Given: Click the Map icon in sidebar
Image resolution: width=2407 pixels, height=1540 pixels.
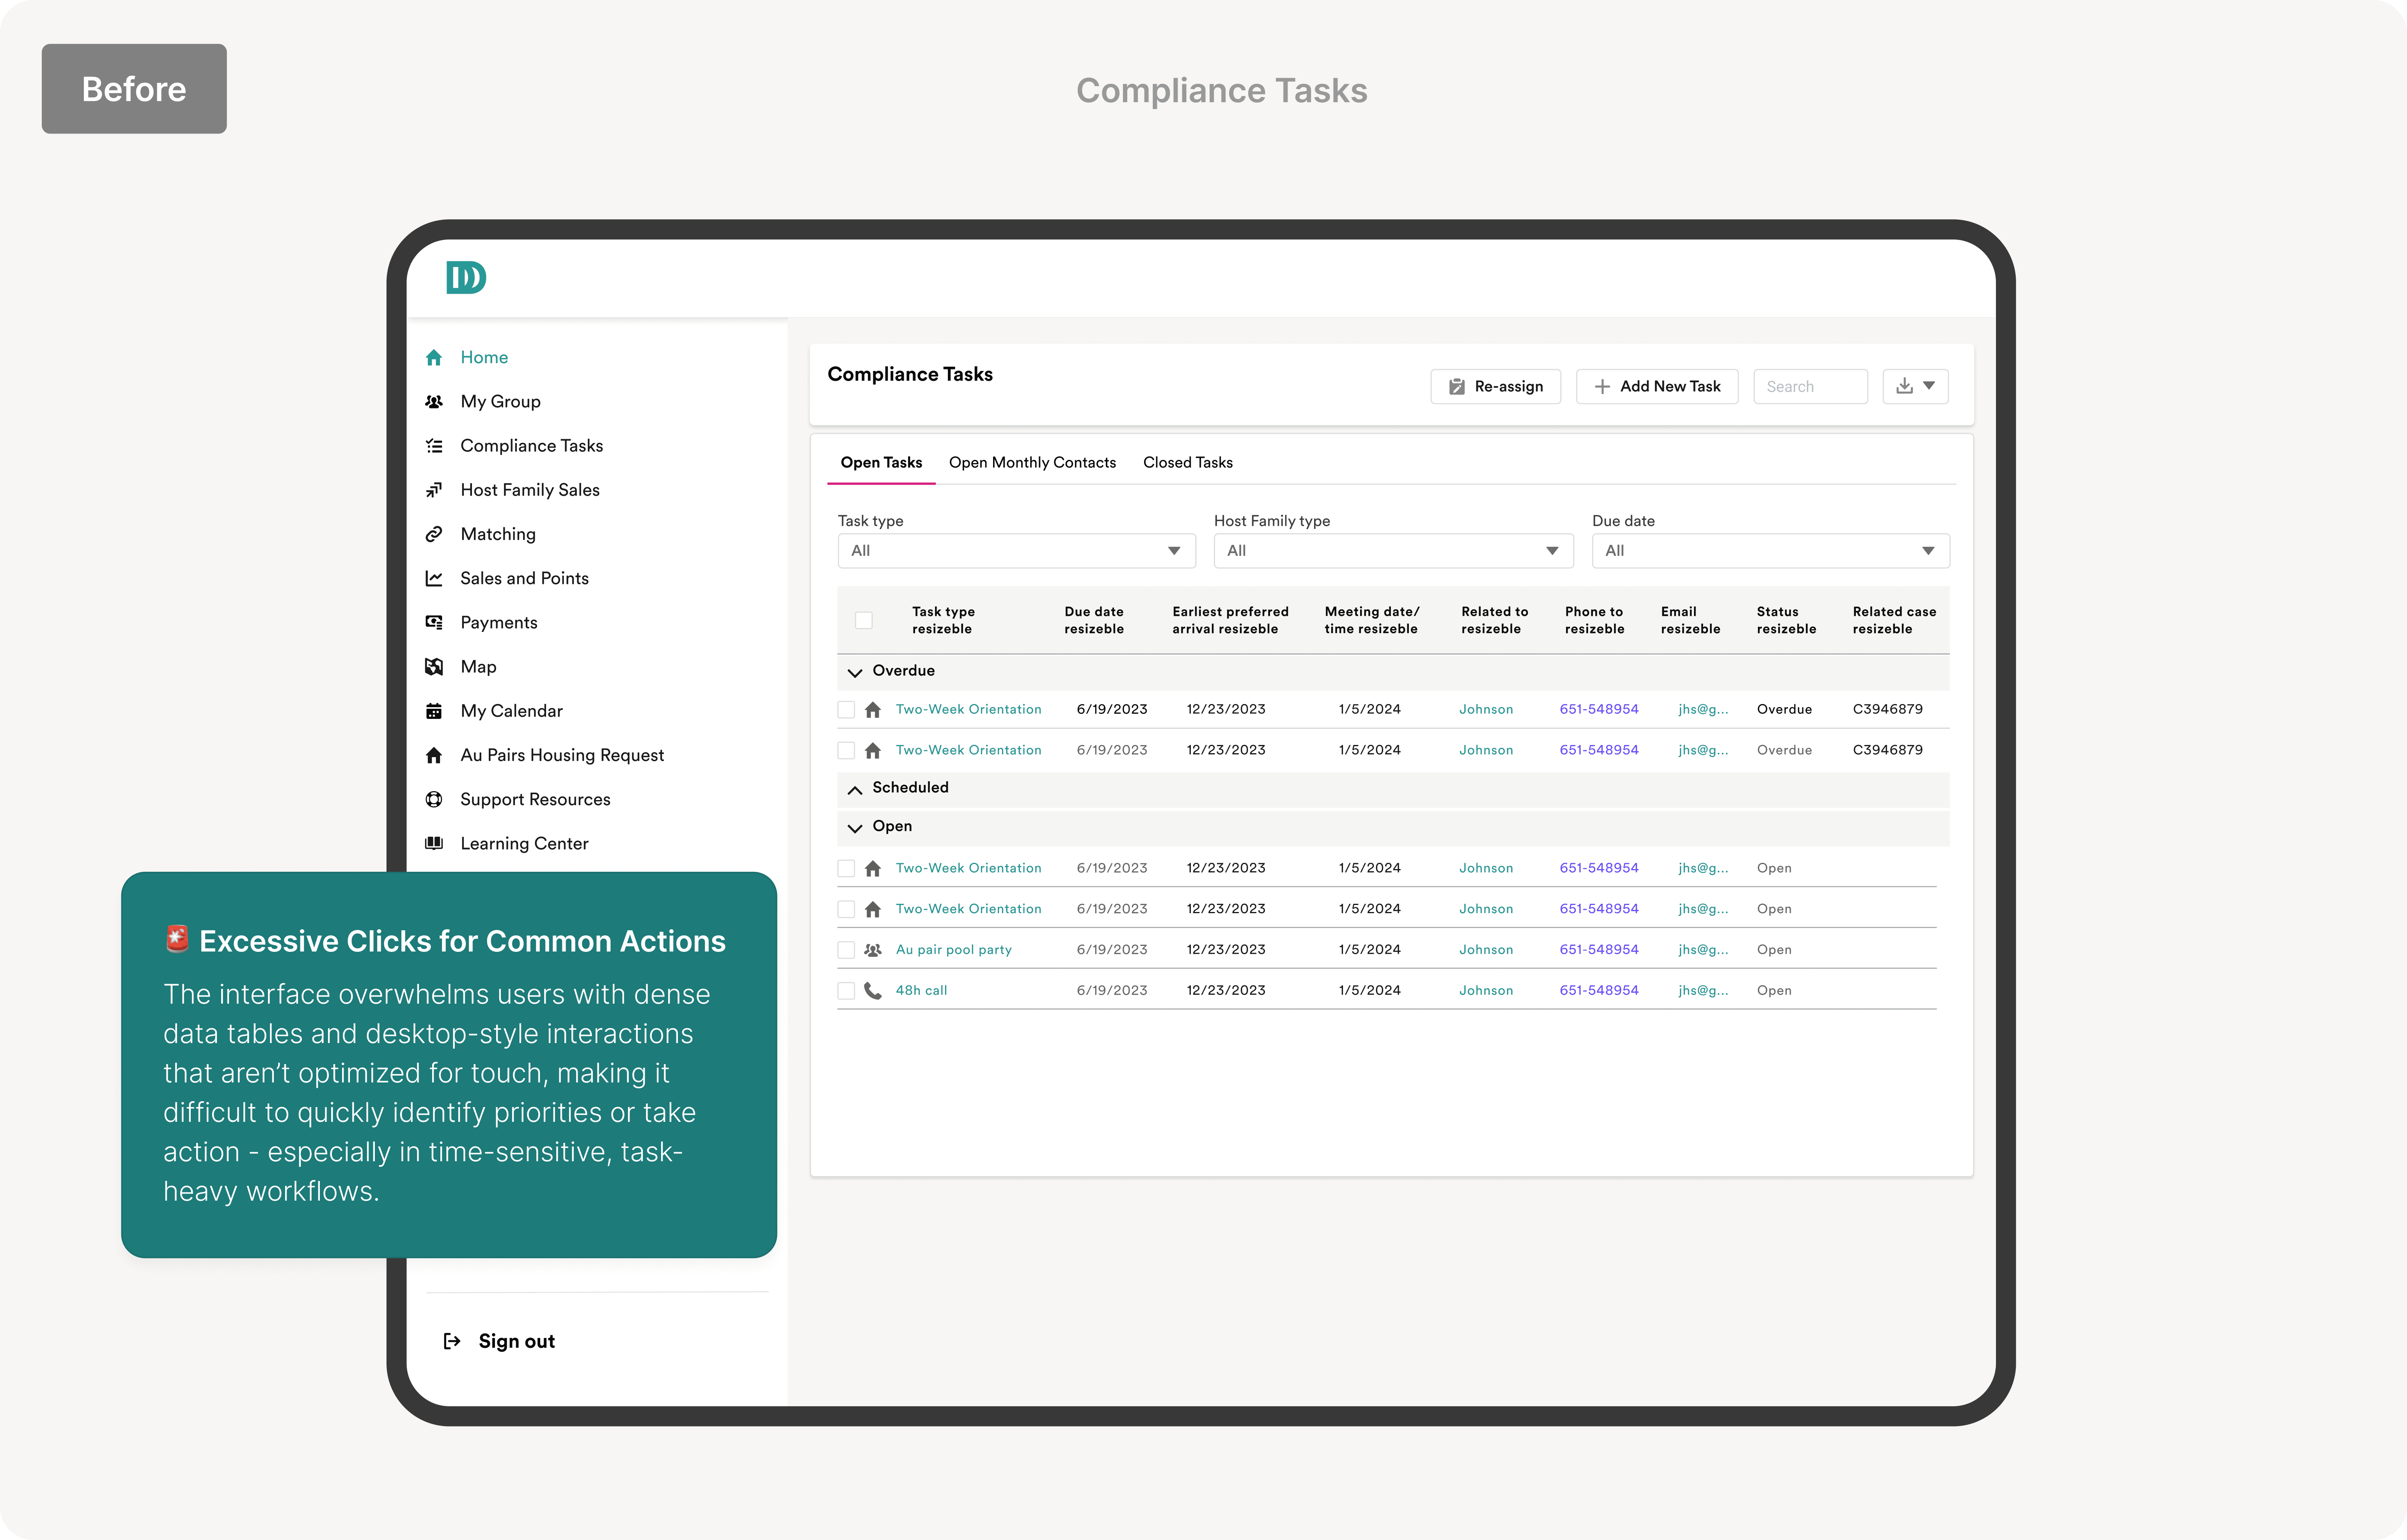Looking at the screenshot, I should [434, 667].
